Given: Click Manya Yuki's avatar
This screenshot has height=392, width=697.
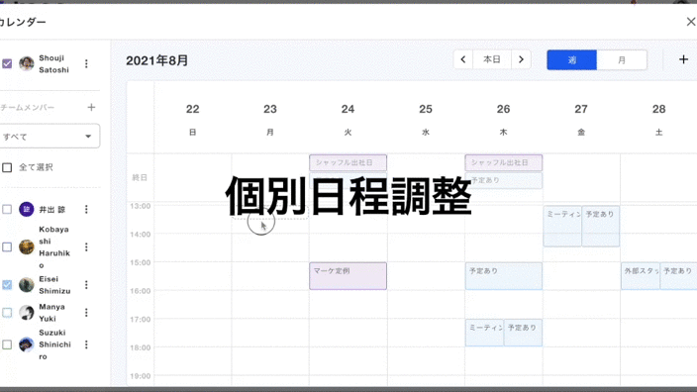Looking at the screenshot, I should coord(27,313).
